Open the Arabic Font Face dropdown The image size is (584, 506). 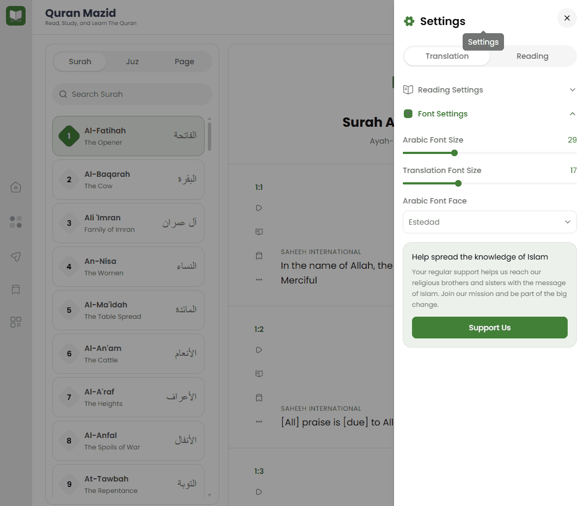(489, 222)
